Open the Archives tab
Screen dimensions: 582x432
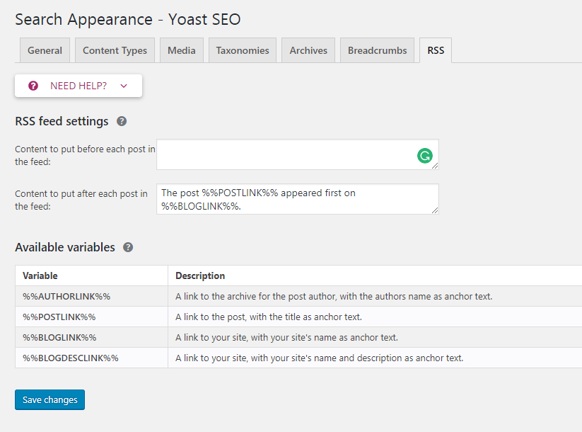click(308, 50)
